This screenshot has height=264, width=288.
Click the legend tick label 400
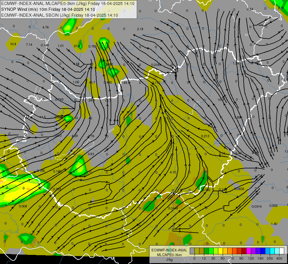tap(279, 258)
